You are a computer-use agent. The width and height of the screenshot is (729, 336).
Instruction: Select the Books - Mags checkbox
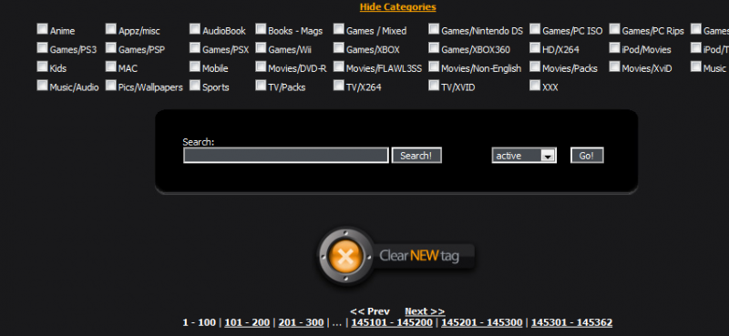point(261,29)
